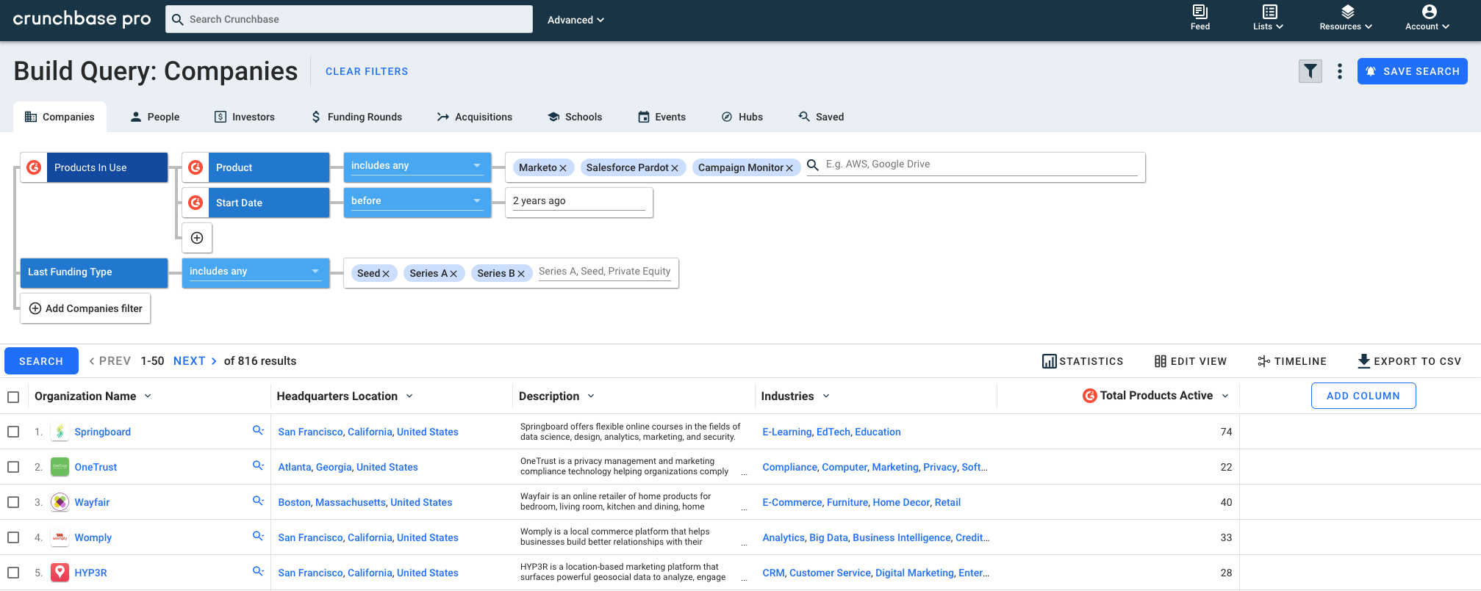Open Statistics view
This screenshot has height=591, width=1481.
[1083, 361]
